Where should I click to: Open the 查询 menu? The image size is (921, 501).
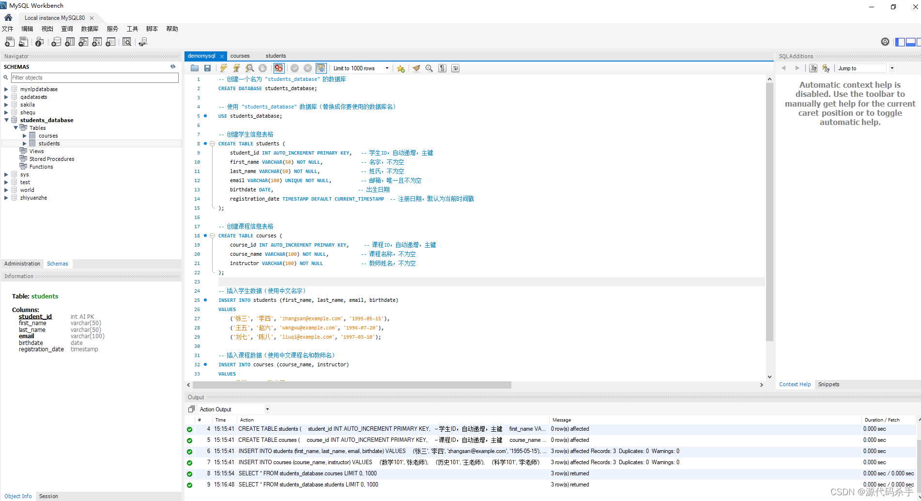point(67,29)
